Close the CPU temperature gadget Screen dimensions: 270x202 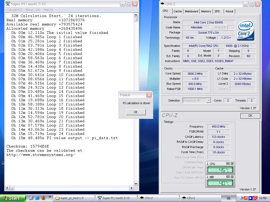(232, 164)
